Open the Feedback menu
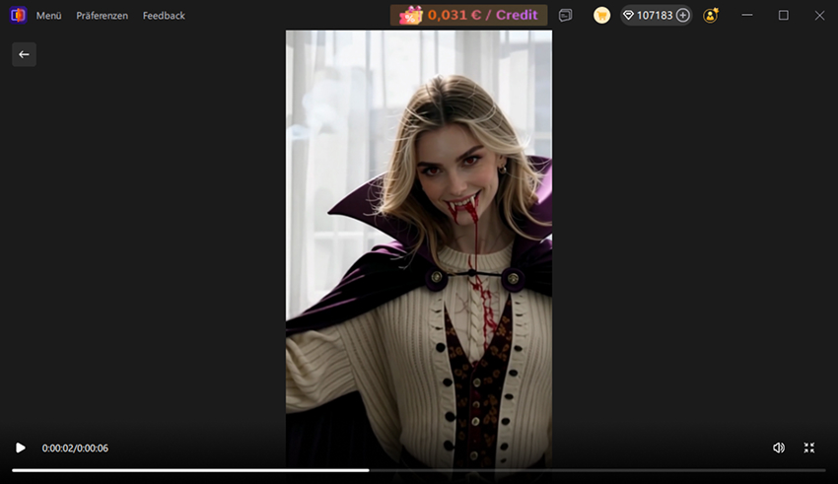 click(164, 16)
